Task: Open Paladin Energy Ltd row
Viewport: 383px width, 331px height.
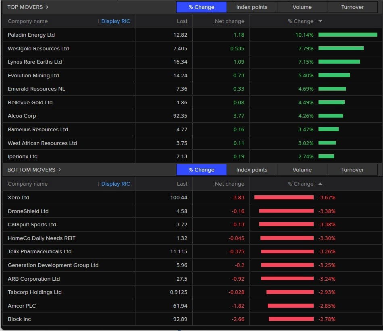Action: coord(31,35)
